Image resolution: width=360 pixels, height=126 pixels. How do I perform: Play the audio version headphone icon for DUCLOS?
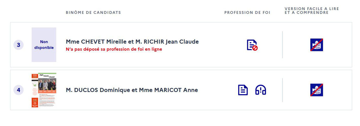click(261, 90)
